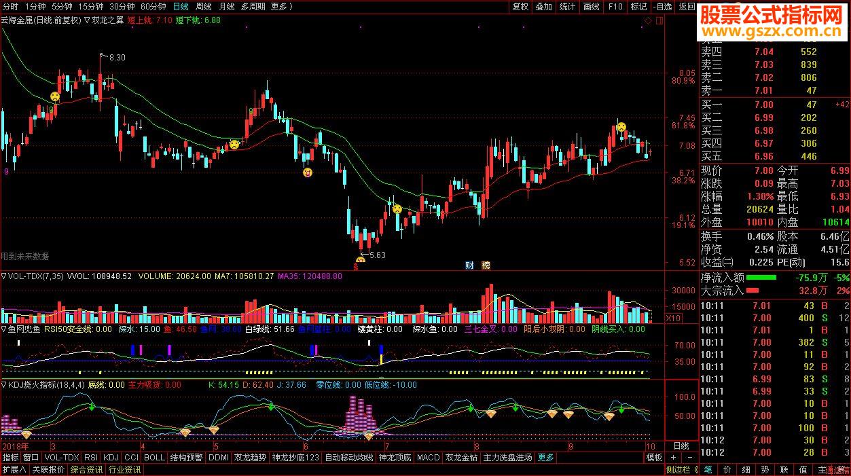Select CCI indicator tab

click(x=132, y=458)
